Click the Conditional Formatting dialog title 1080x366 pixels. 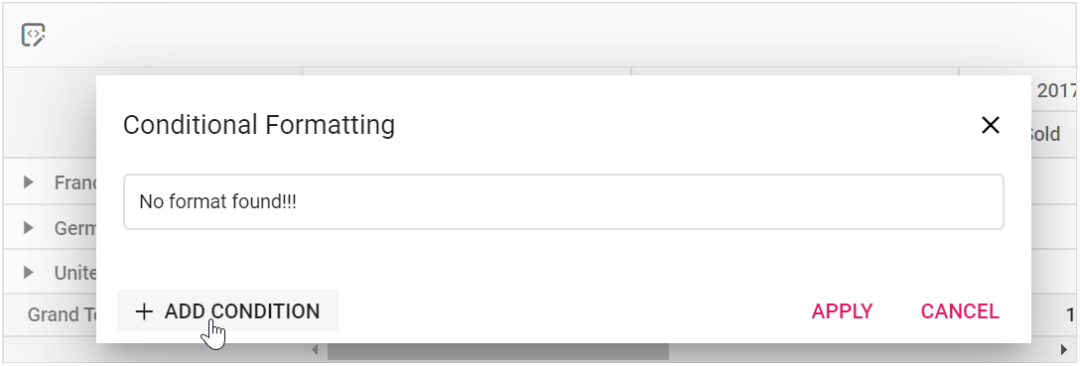[x=259, y=125]
